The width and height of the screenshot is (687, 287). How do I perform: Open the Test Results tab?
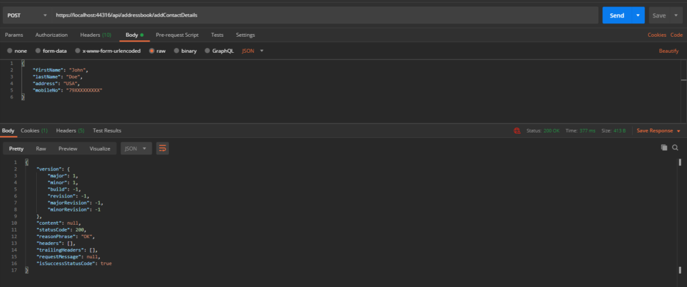107,130
